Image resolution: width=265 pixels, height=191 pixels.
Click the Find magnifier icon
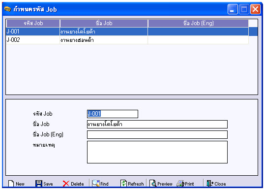(x=96, y=183)
